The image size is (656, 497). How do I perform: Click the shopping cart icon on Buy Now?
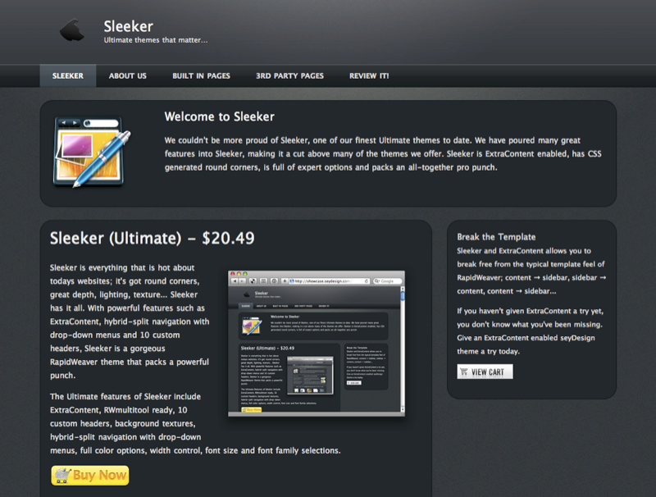coord(63,475)
